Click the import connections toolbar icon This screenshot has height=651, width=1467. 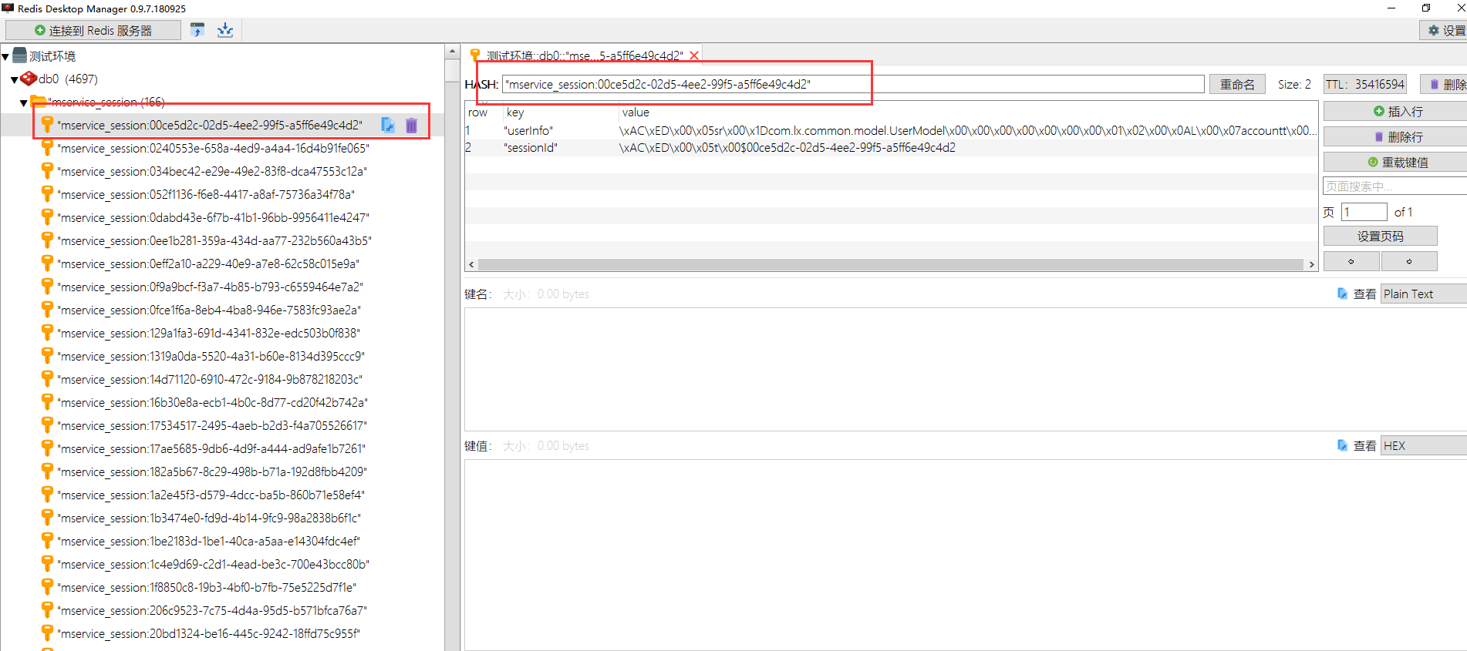(225, 30)
